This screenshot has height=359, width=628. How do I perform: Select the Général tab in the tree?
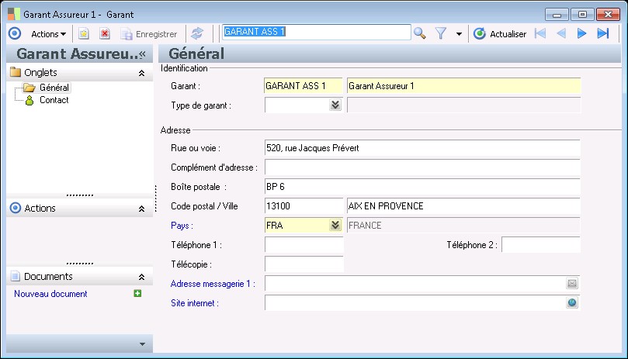coord(54,88)
